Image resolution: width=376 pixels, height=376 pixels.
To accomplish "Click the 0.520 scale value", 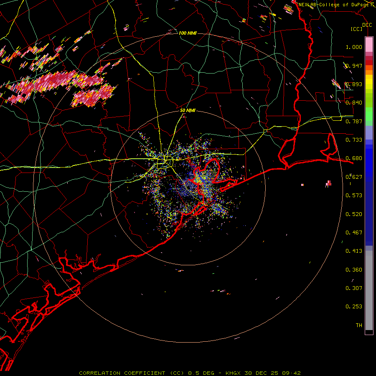I will coord(354,214).
